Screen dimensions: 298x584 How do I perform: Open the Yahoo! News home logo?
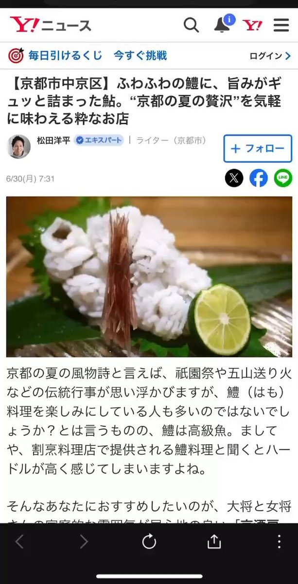click(50, 25)
